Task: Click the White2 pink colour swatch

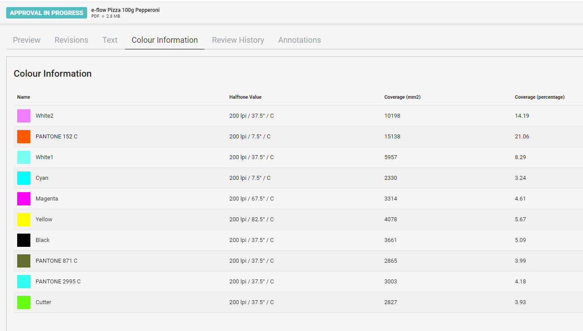Action: point(24,116)
